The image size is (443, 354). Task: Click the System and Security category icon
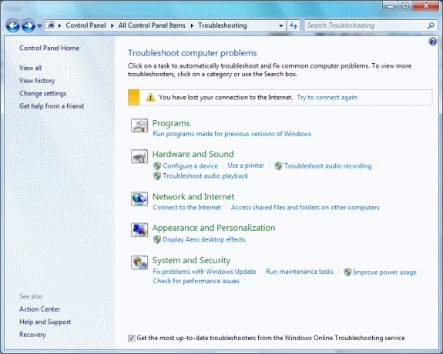[x=139, y=262]
